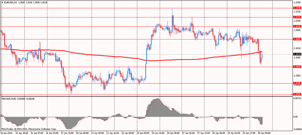The height and width of the screenshot is (135, 302).
Task: Click the 1.3605 price axis value
Action: 297,58
